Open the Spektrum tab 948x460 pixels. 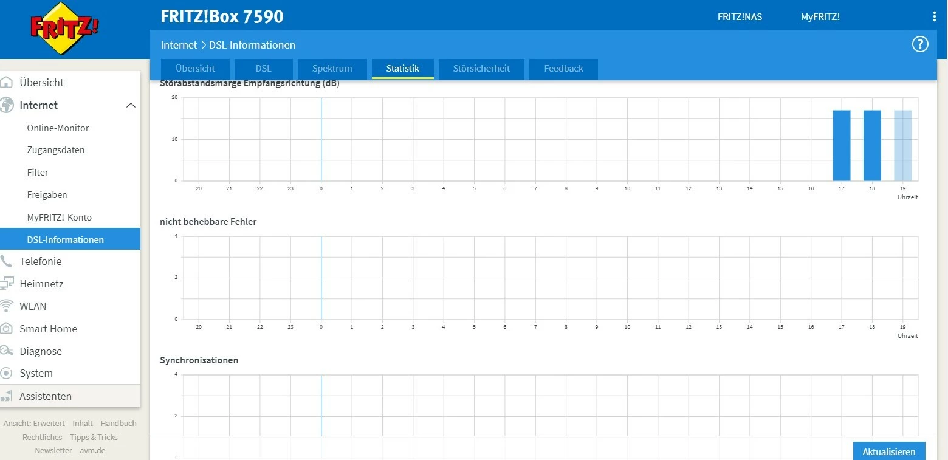coord(332,69)
